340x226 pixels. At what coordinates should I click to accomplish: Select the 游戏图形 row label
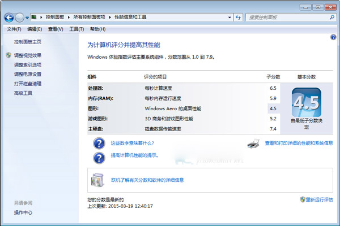pyautogui.click(x=98, y=119)
